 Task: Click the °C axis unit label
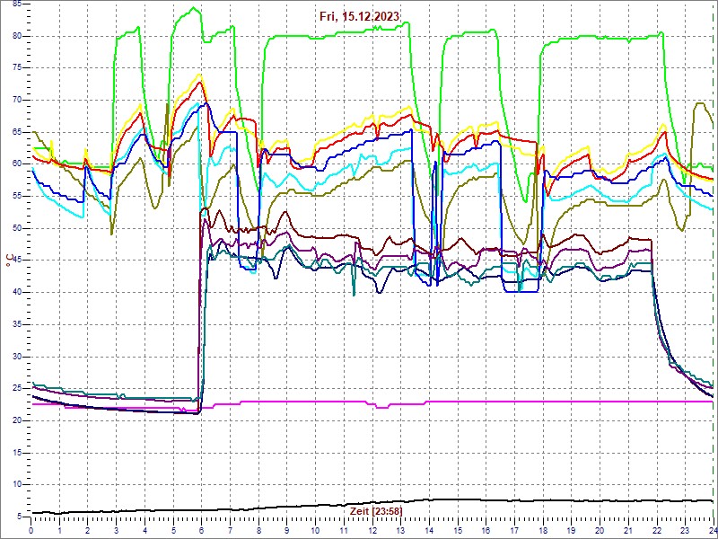coord(8,260)
